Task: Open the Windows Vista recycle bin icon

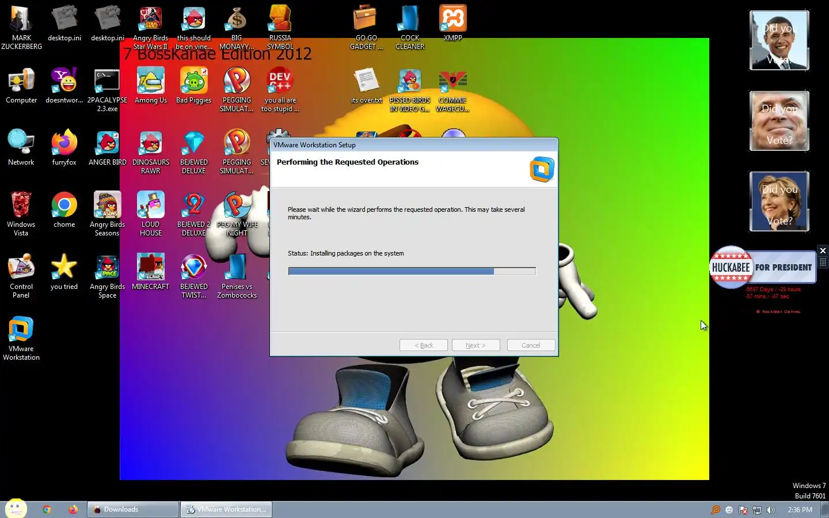Action: 21,214
